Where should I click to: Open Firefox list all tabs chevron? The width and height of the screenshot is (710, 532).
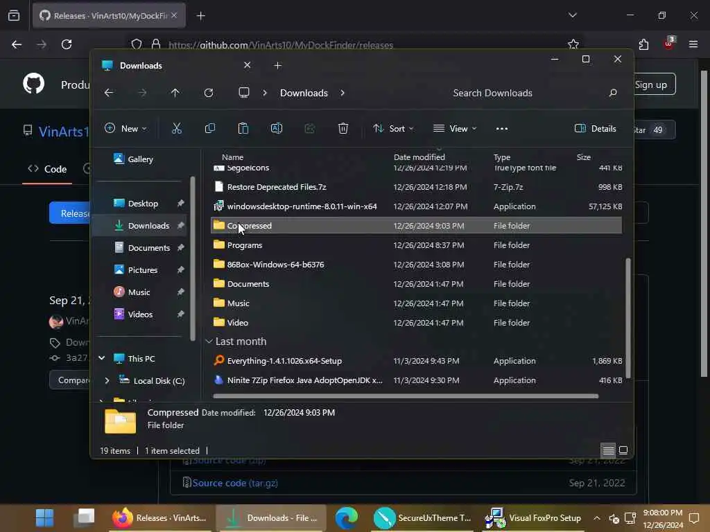(572, 15)
